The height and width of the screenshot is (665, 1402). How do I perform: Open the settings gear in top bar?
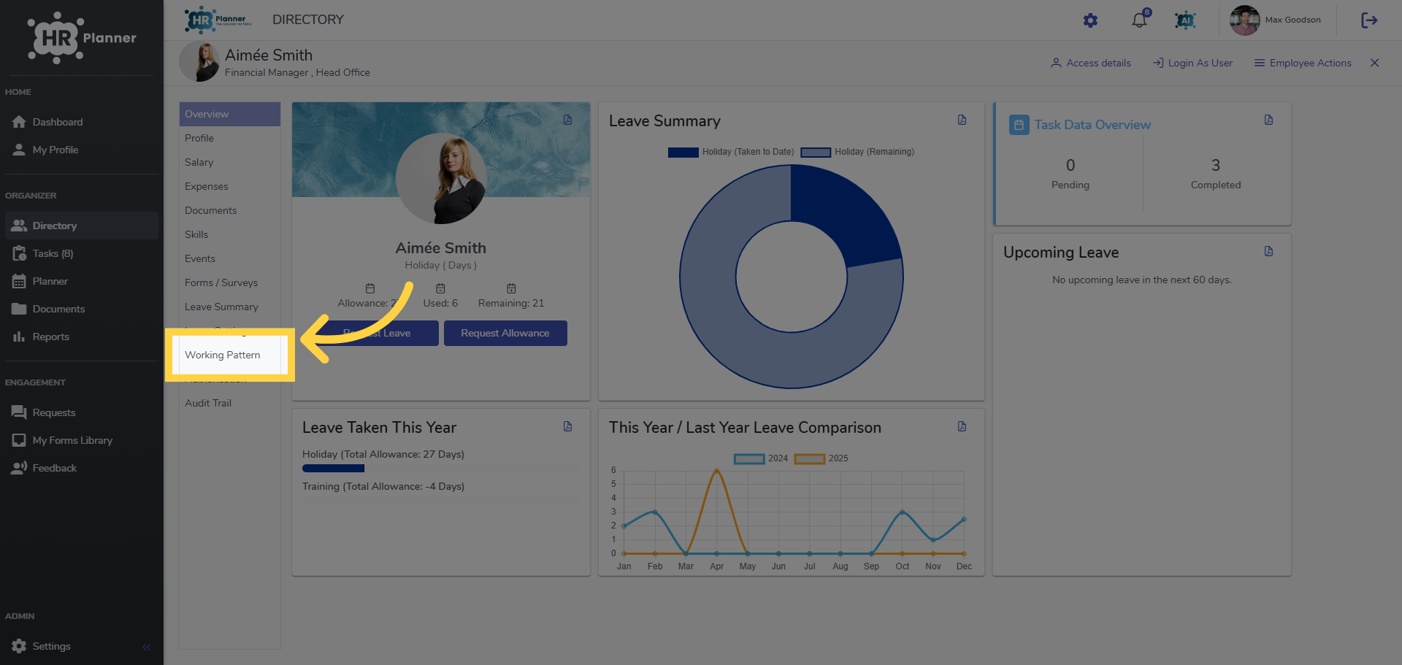1090,20
